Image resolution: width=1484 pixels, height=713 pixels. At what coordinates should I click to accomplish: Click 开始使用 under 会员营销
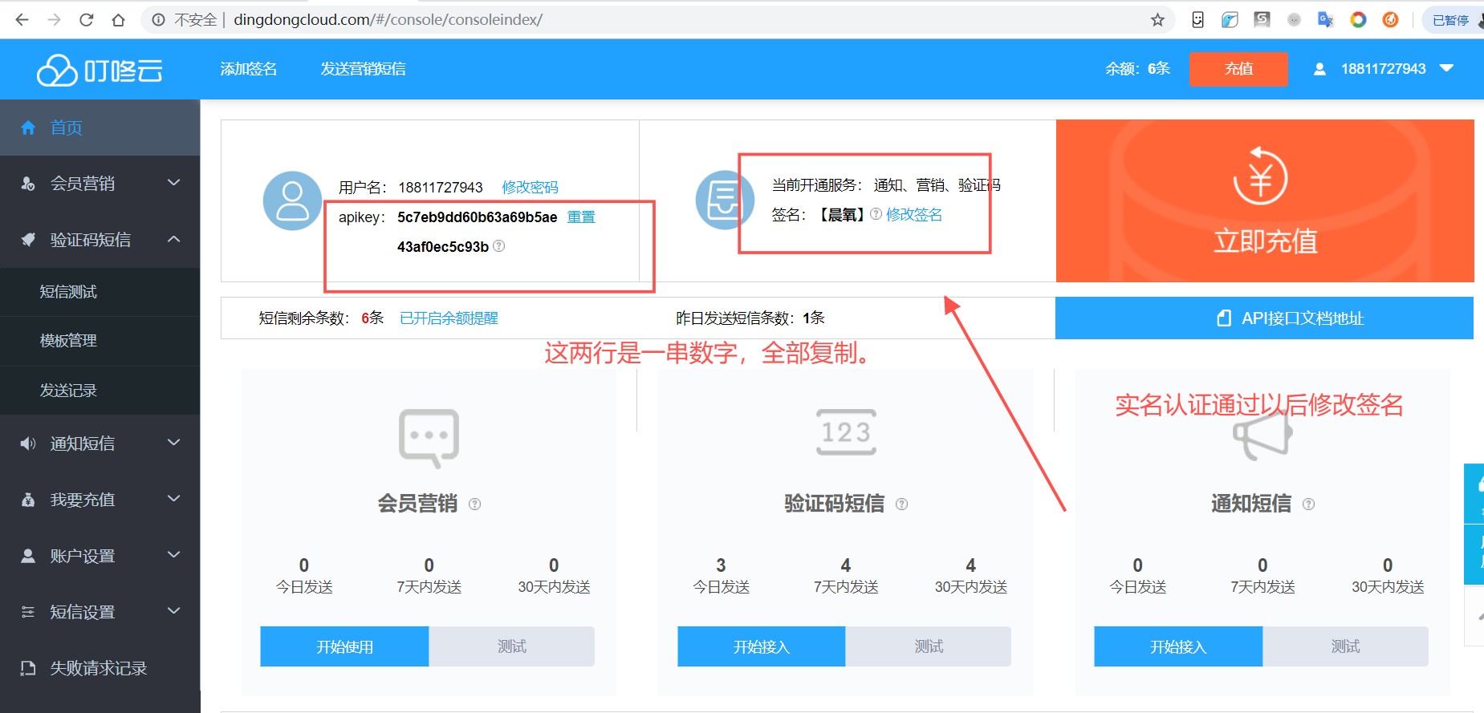pyautogui.click(x=344, y=646)
